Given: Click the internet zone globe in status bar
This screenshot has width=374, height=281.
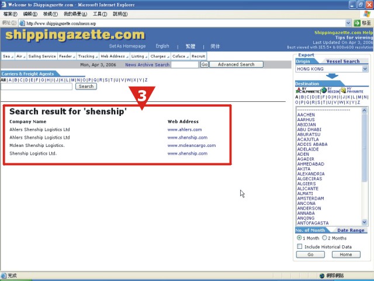Looking at the screenshot, I should pyautogui.click(x=322, y=276).
